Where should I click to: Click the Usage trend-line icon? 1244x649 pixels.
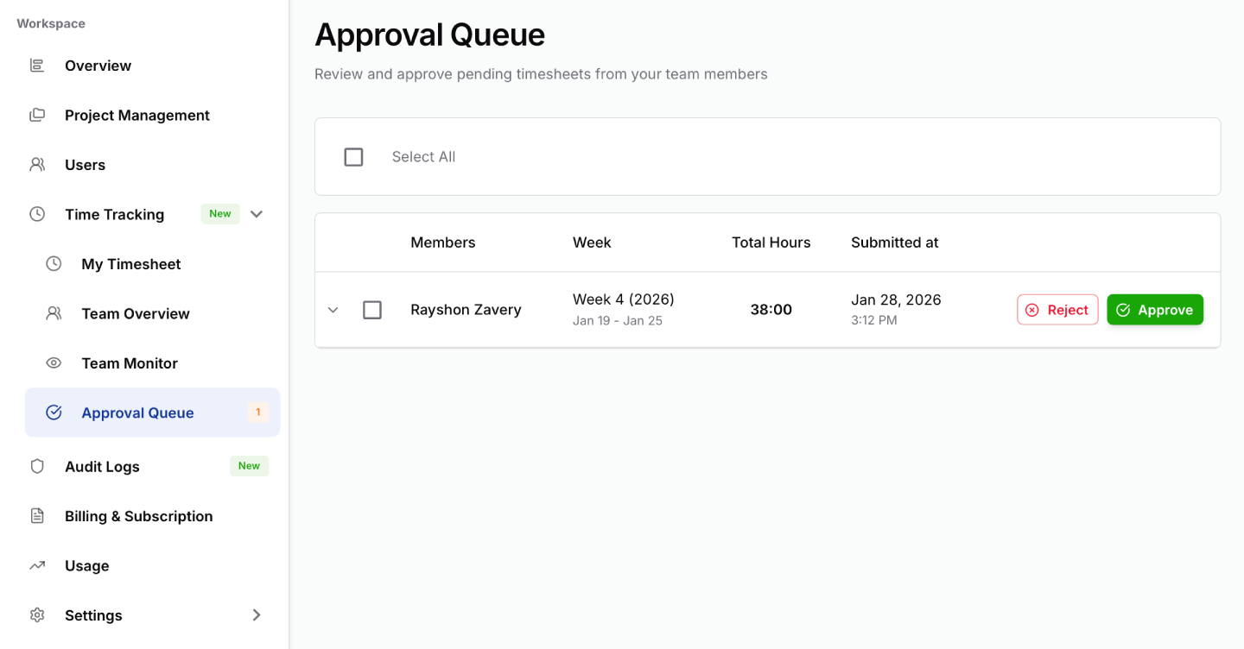point(36,565)
